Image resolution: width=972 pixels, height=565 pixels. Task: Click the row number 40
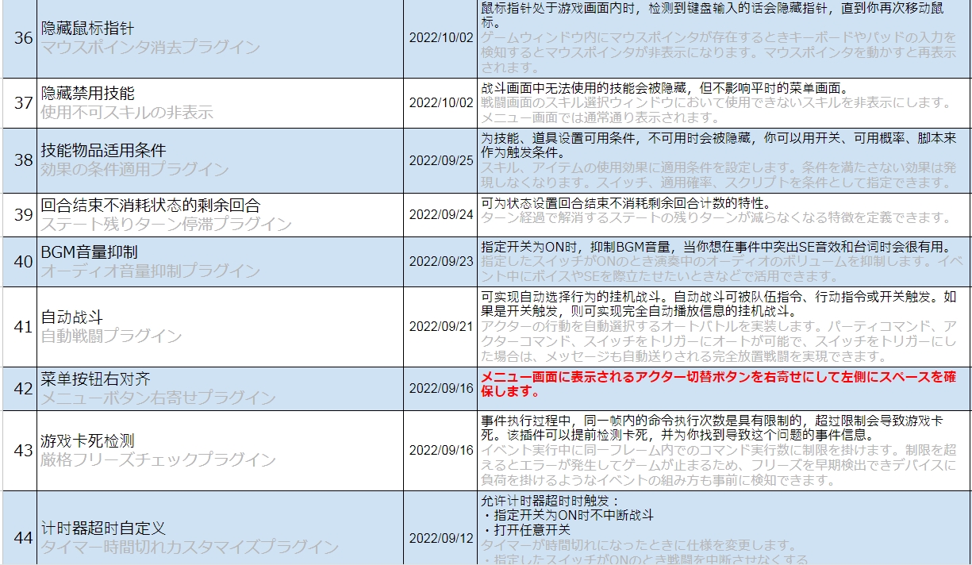click(x=24, y=261)
